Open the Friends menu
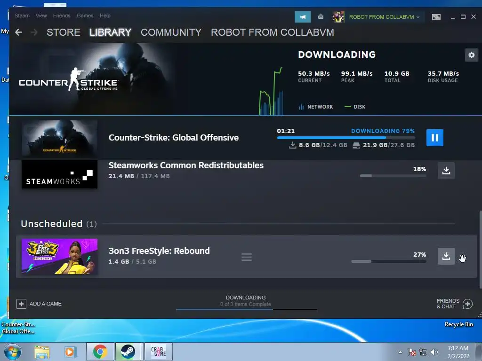This screenshot has width=482, height=361. (62, 16)
